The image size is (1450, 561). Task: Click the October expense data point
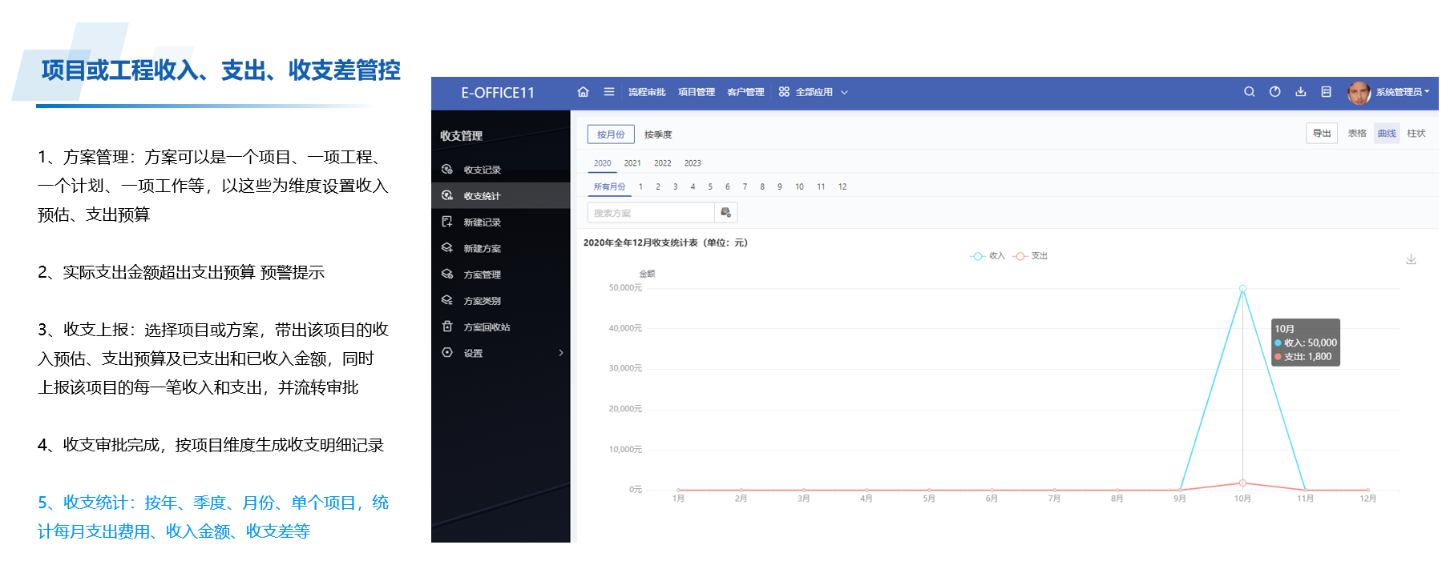coord(1242,483)
